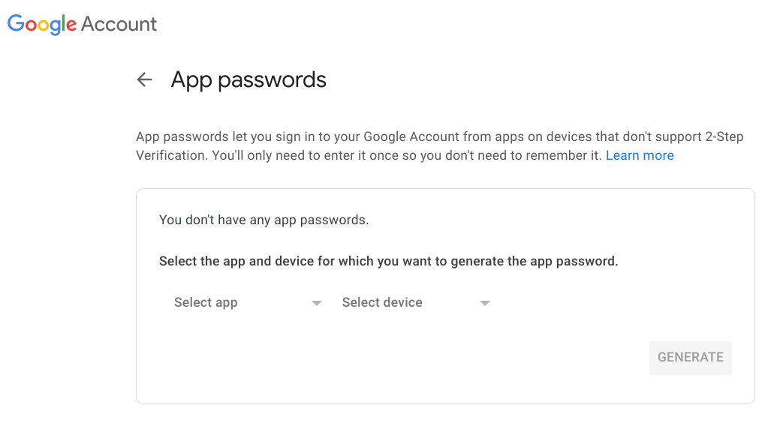Click 'Google Account' text inside the description paragraph
Screen dimensions: 774x426
point(411,136)
